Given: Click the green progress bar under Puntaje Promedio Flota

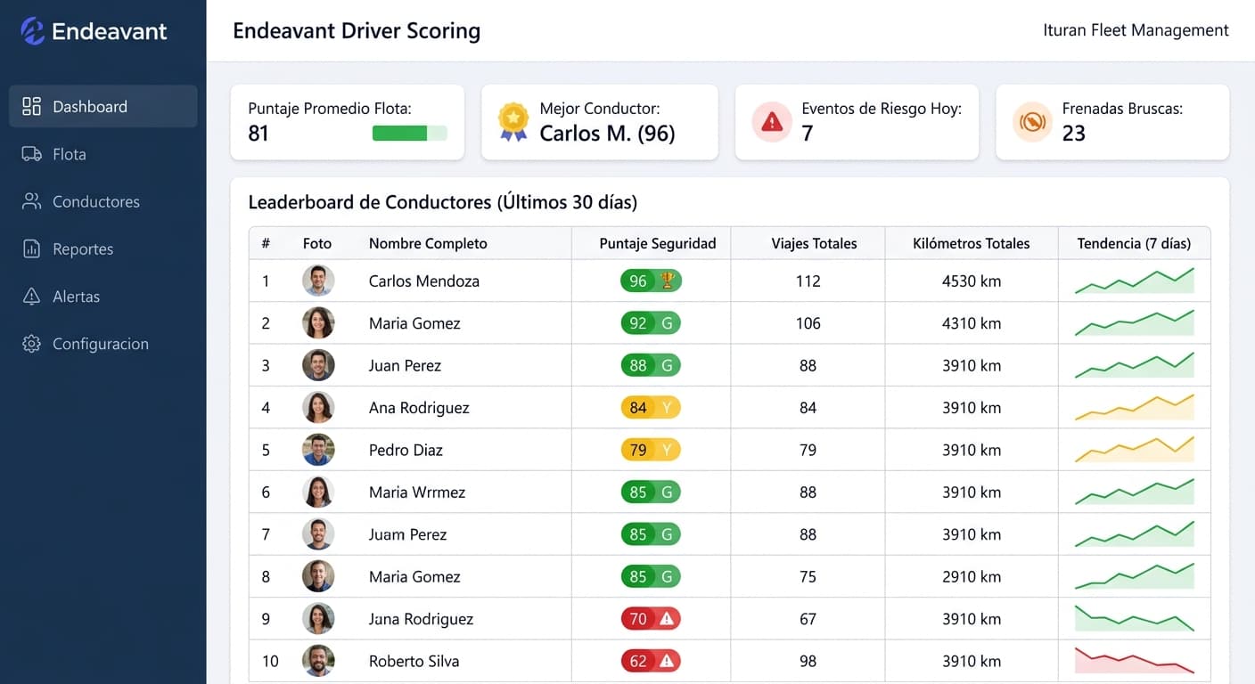Looking at the screenshot, I should pyautogui.click(x=410, y=133).
